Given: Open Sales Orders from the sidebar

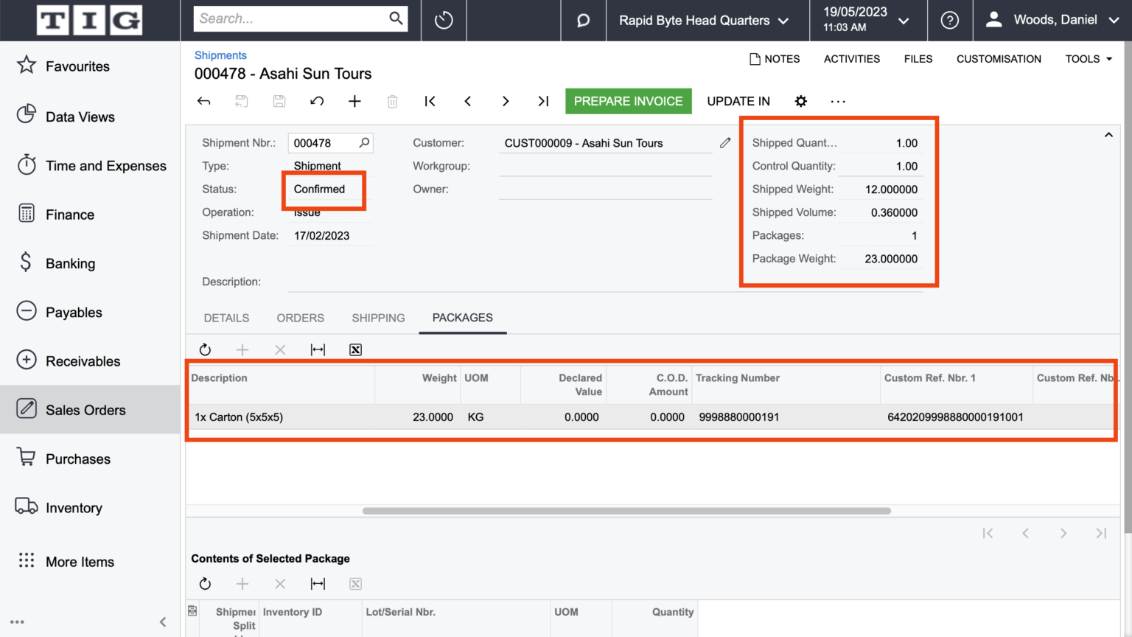Looking at the screenshot, I should point(85,410).
